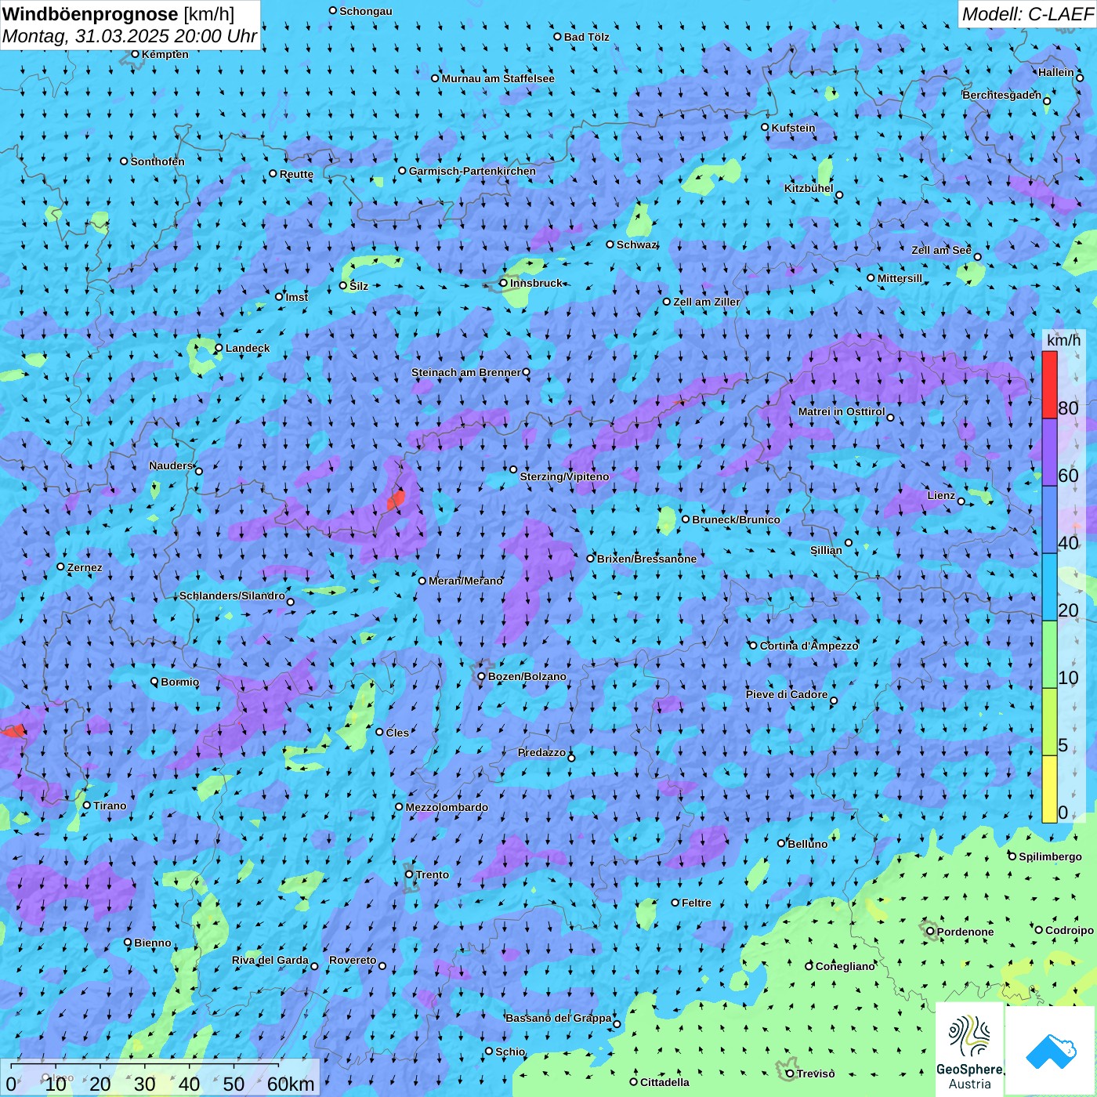Image resolution: width=1097 pixels, height=1097 pixels.
Task: Click the Lienz city marker
Action: coord(961,501)
